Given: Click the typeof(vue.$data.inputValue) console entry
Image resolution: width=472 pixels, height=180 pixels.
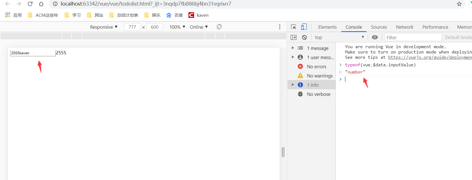Looking at the screenshot, I should (x=380, y=65).
